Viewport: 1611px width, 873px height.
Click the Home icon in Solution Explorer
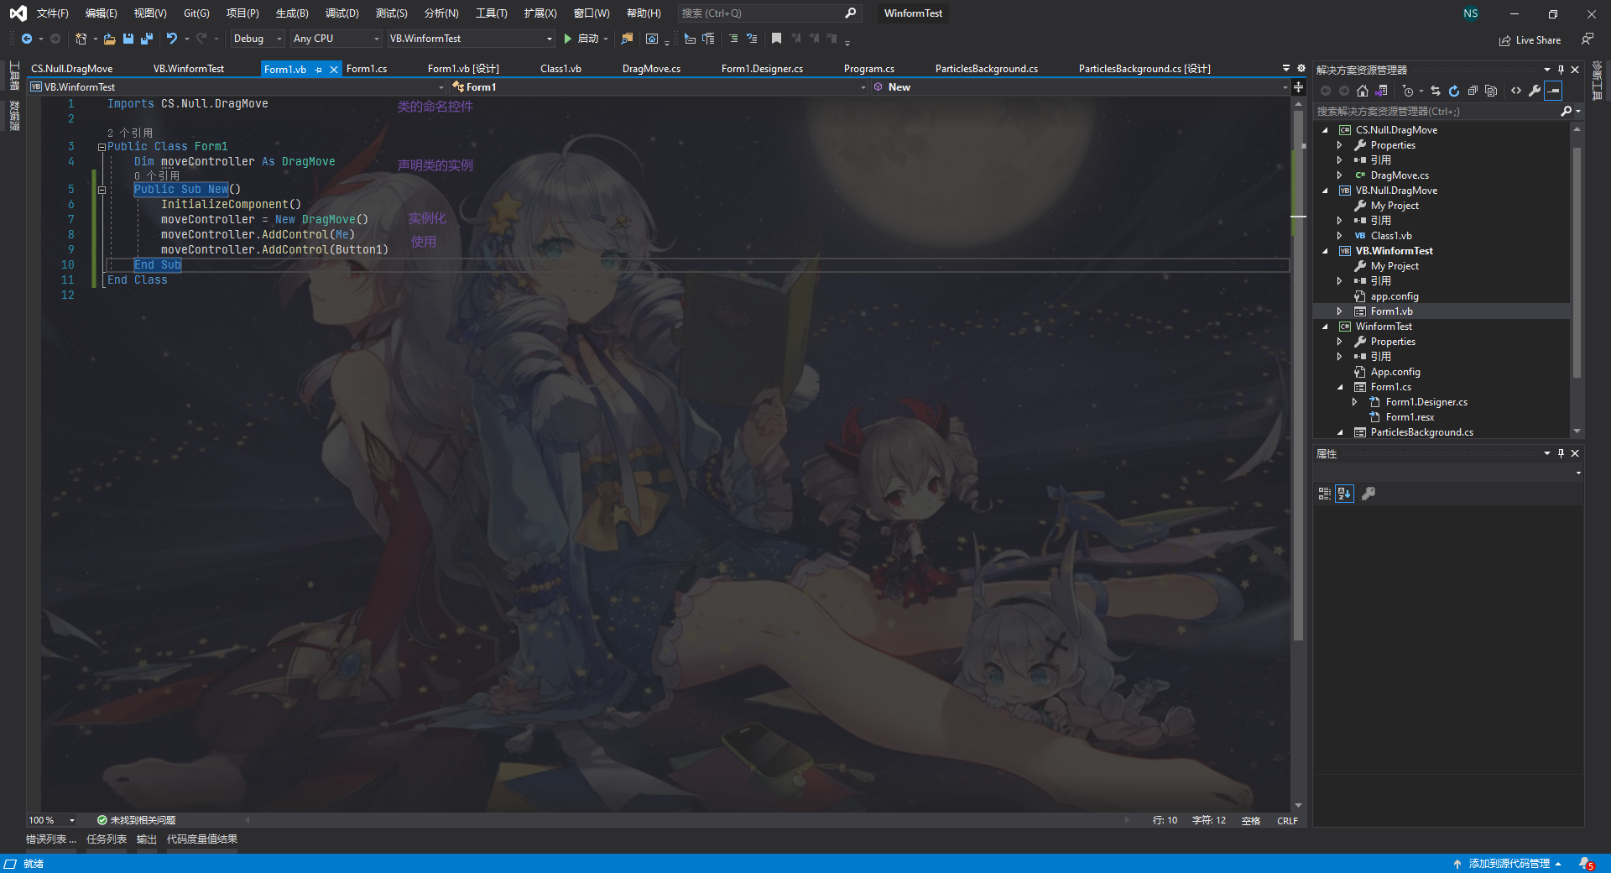pos(1363,91)
